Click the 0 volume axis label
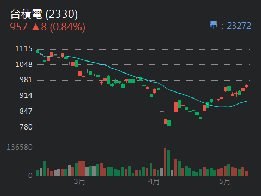Screen dimensions: 261x196 (x=30, y=175)
